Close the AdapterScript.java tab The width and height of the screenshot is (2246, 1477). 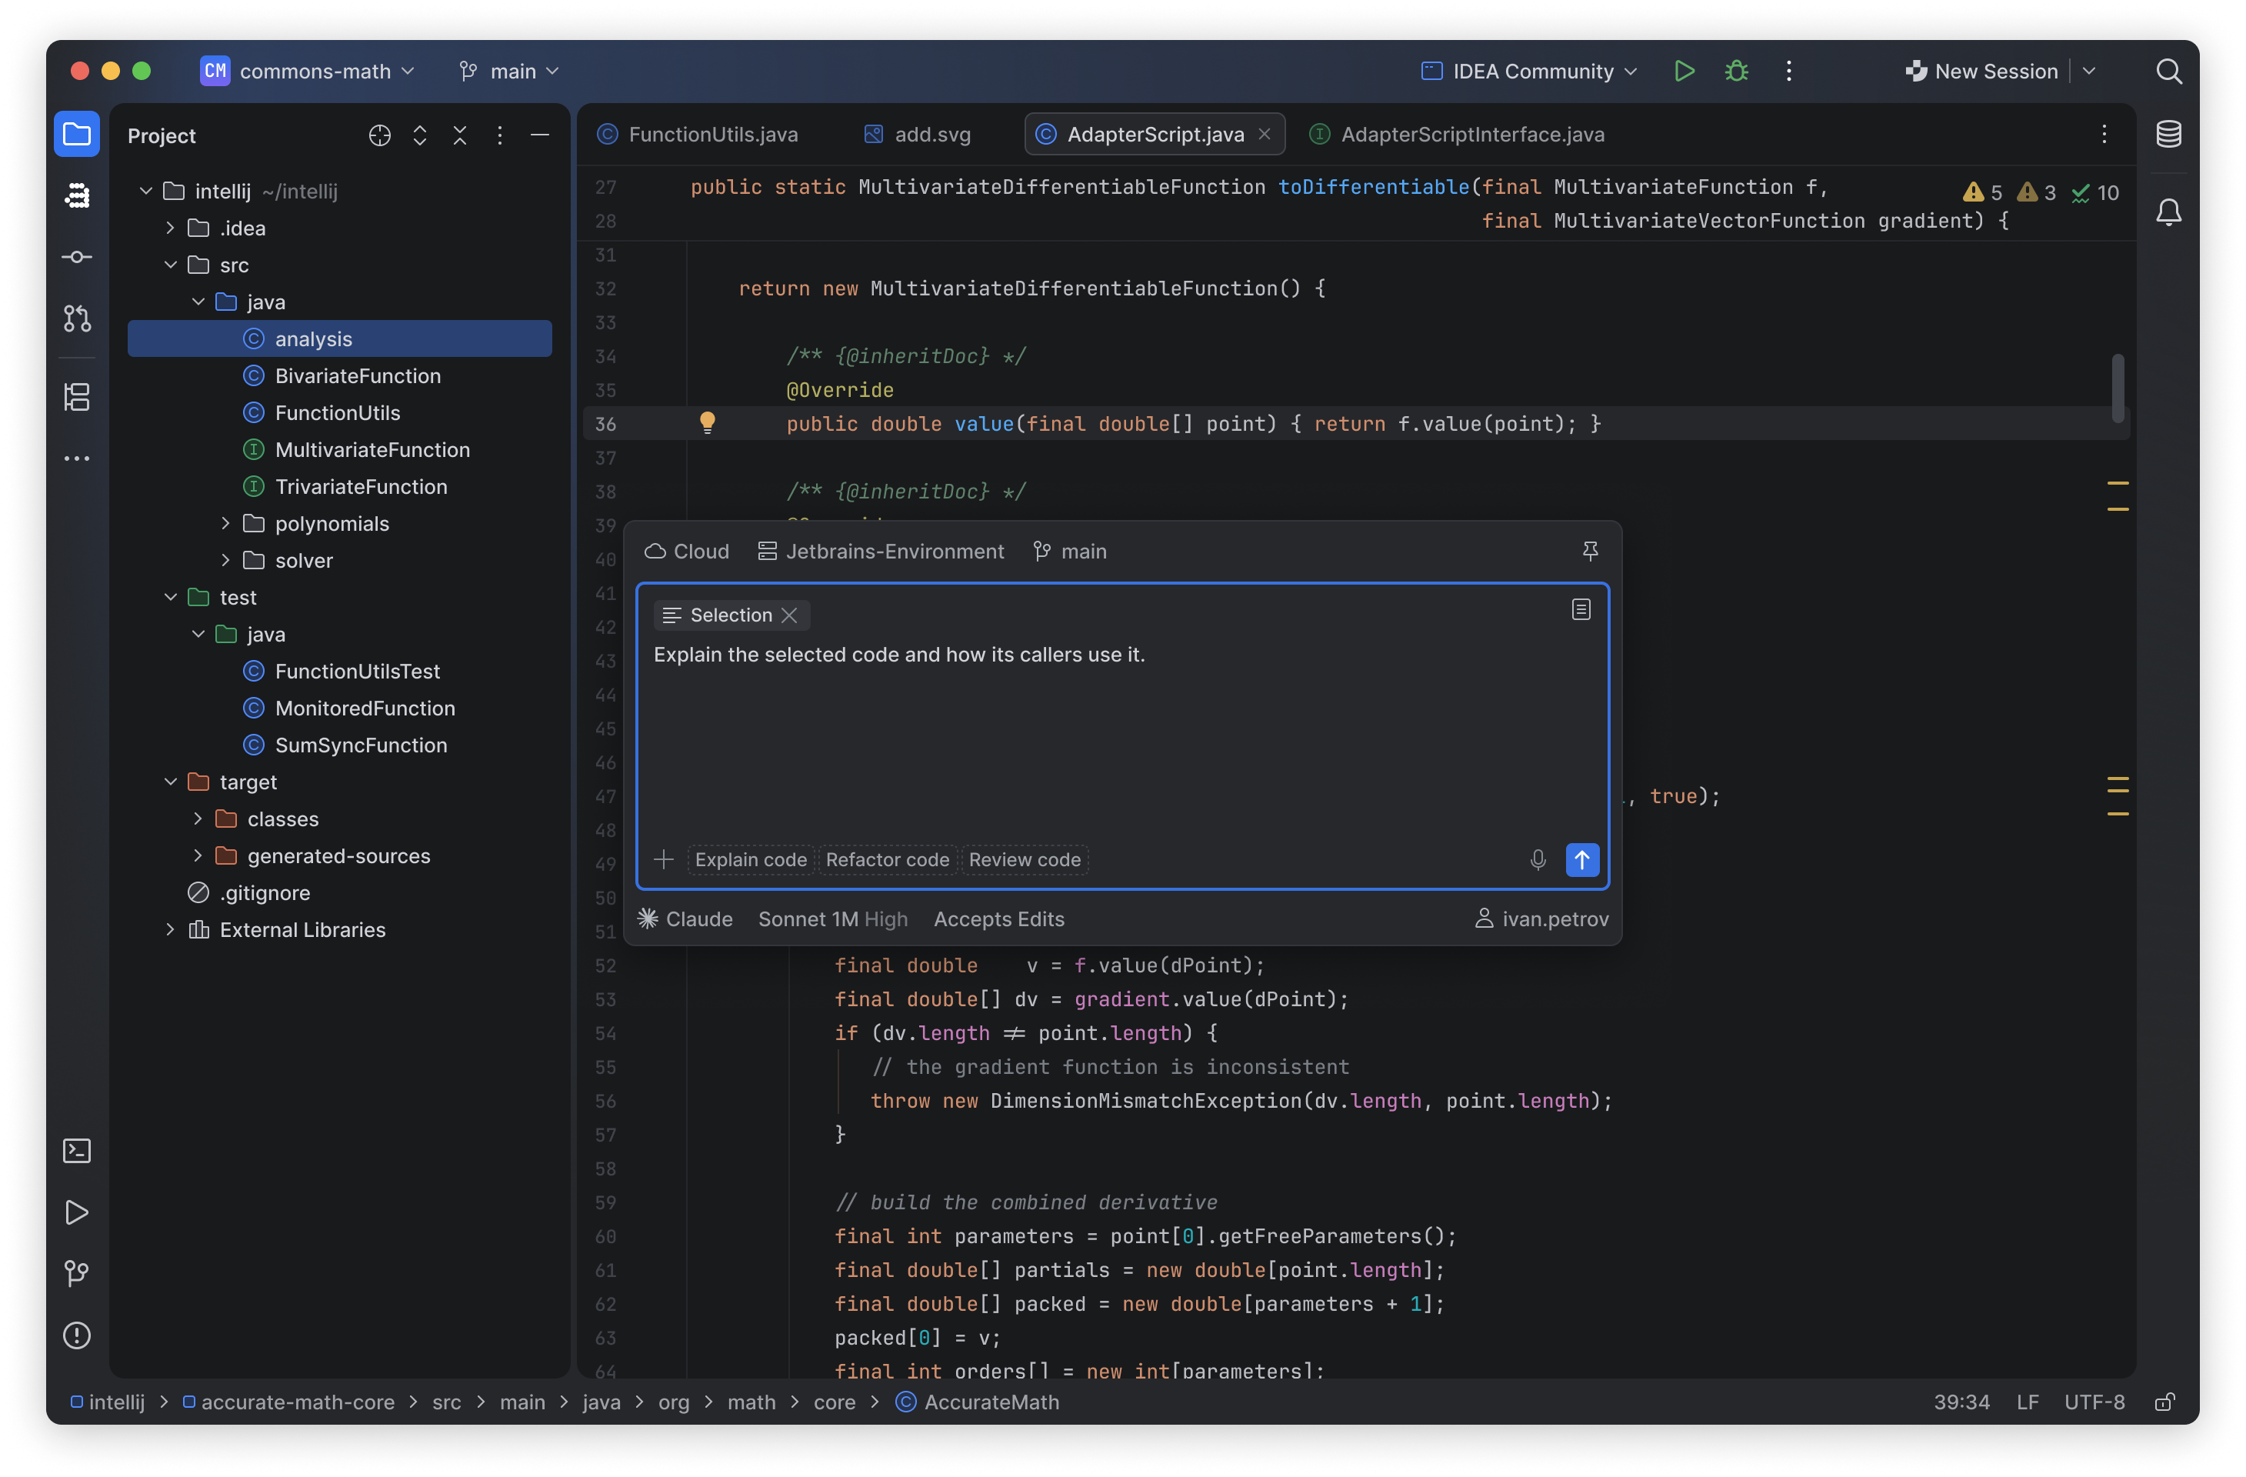(1265, 135)
